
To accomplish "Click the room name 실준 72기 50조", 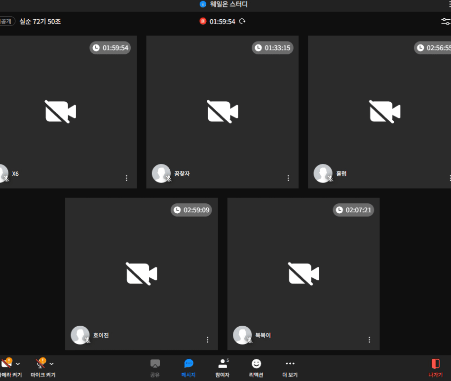I will point(40,22).
